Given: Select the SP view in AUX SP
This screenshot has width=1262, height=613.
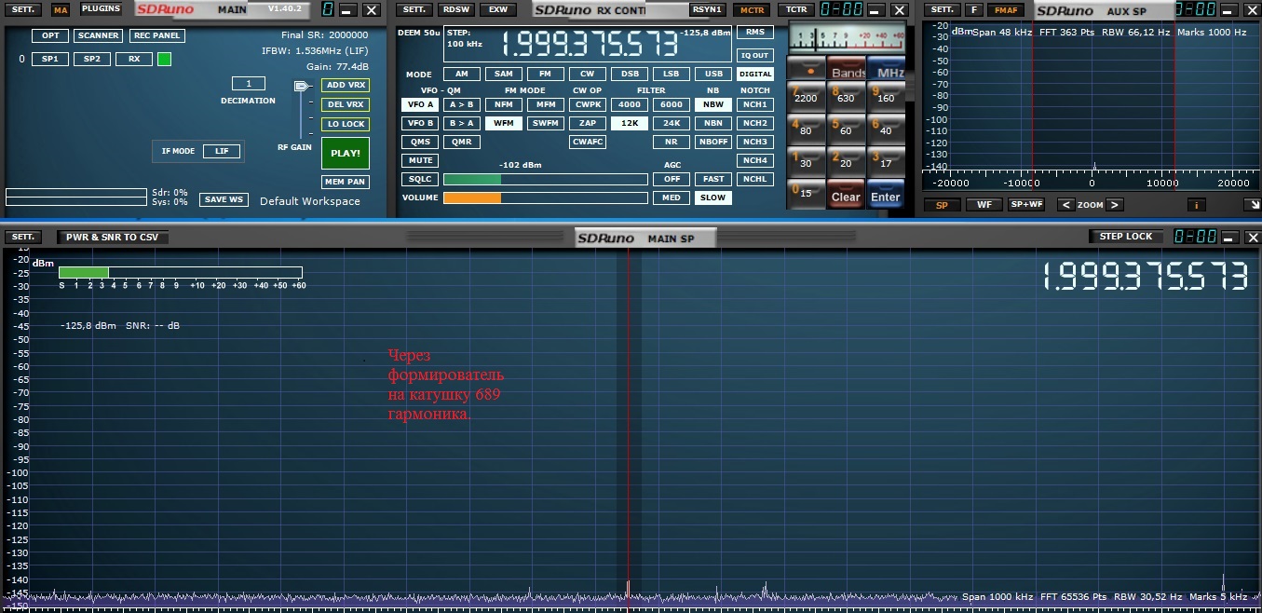Looking at the screenshot, I should (x=942, y=205).
